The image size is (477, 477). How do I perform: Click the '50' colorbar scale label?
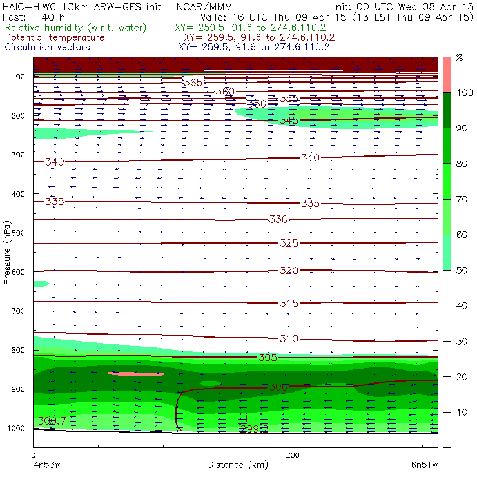tap(462, 270)
